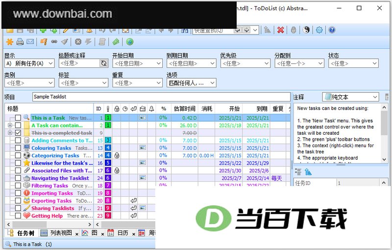This screenshot has width=392, height=250.
Task: Click the red X delete toolbar icon
Action: 281,30
